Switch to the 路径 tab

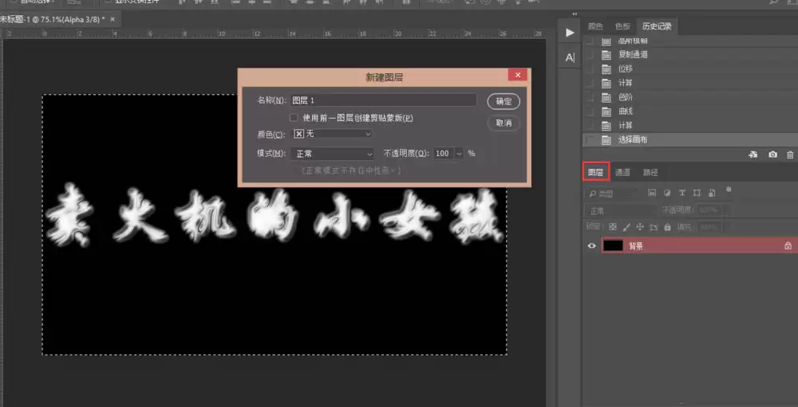pyautogui.click(x=650, y=173)
